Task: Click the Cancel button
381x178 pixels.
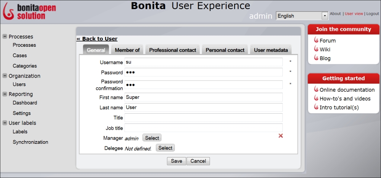Action: [x=198, y=161]
